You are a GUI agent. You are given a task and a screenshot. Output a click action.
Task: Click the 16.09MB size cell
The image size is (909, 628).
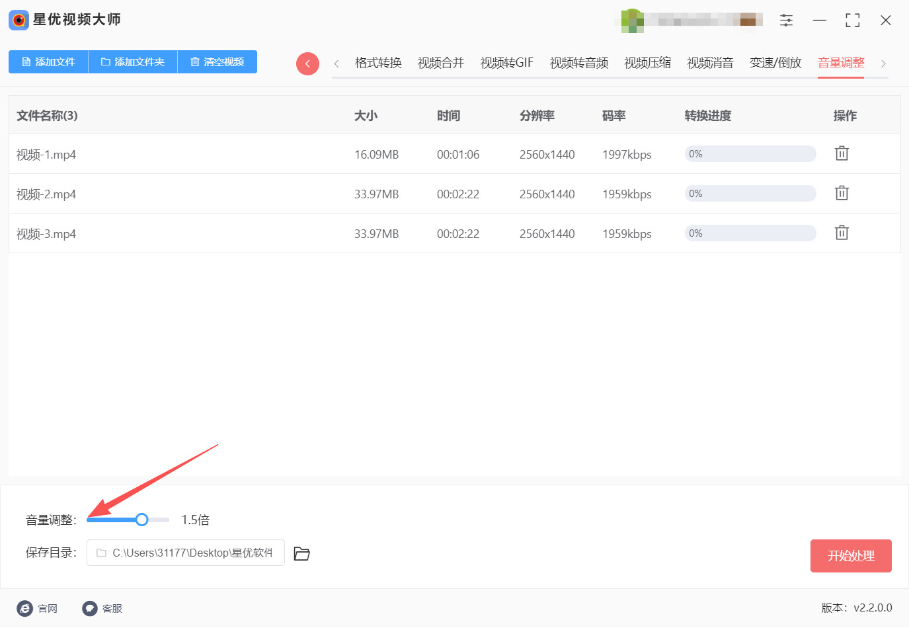pyautogui.click(x=377, y=155)
